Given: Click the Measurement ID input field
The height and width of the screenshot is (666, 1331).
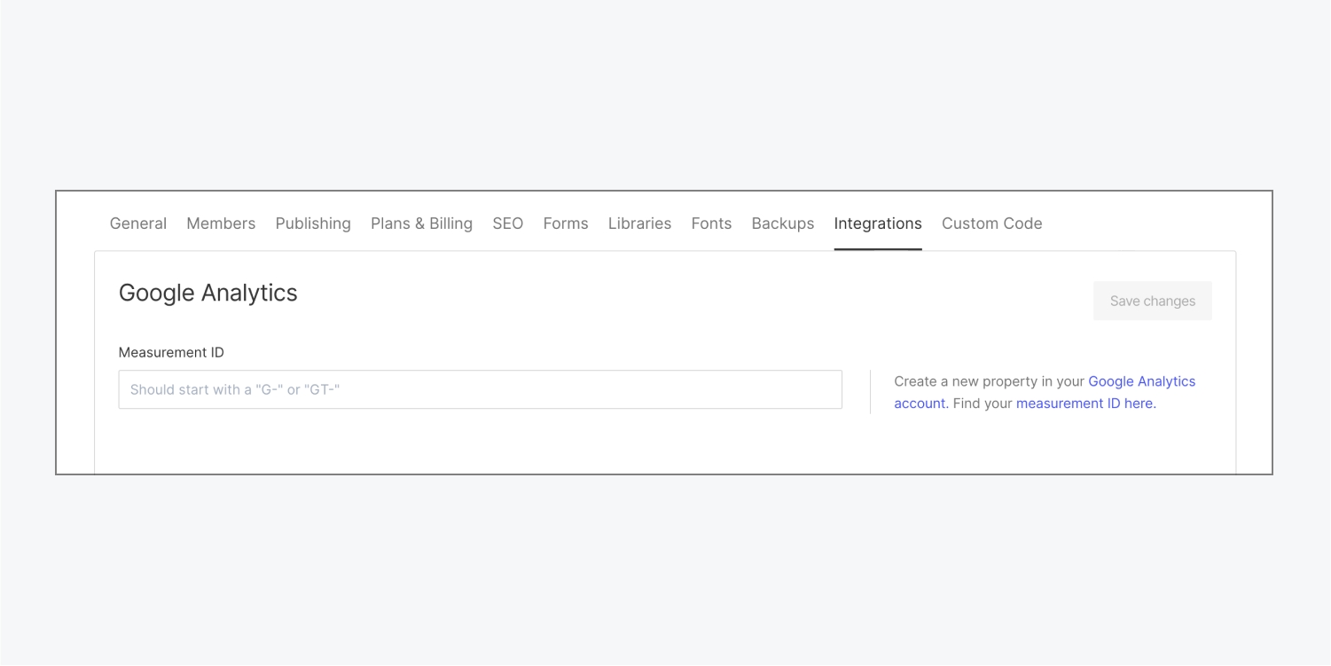Looking at the screenshot, I should (480, 389).
